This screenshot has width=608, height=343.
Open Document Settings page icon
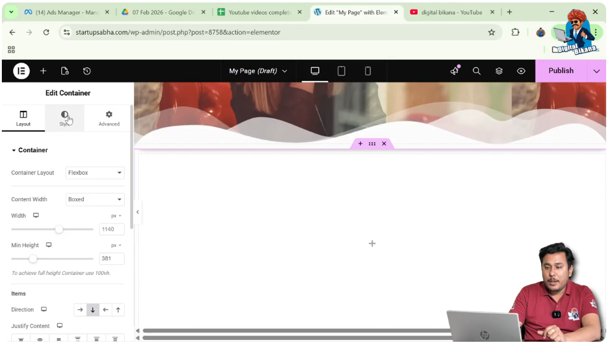point(65,71)
